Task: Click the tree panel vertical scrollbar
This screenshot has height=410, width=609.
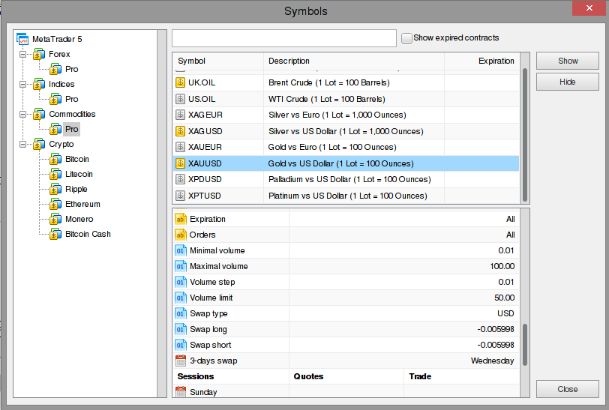Action: tap(162, 214)
